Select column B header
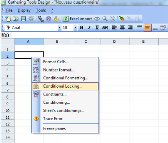 coord(58,42)
